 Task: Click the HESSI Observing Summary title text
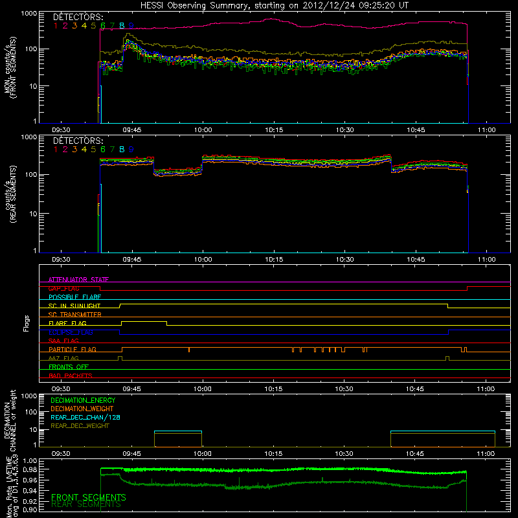[x=274, y=6]
